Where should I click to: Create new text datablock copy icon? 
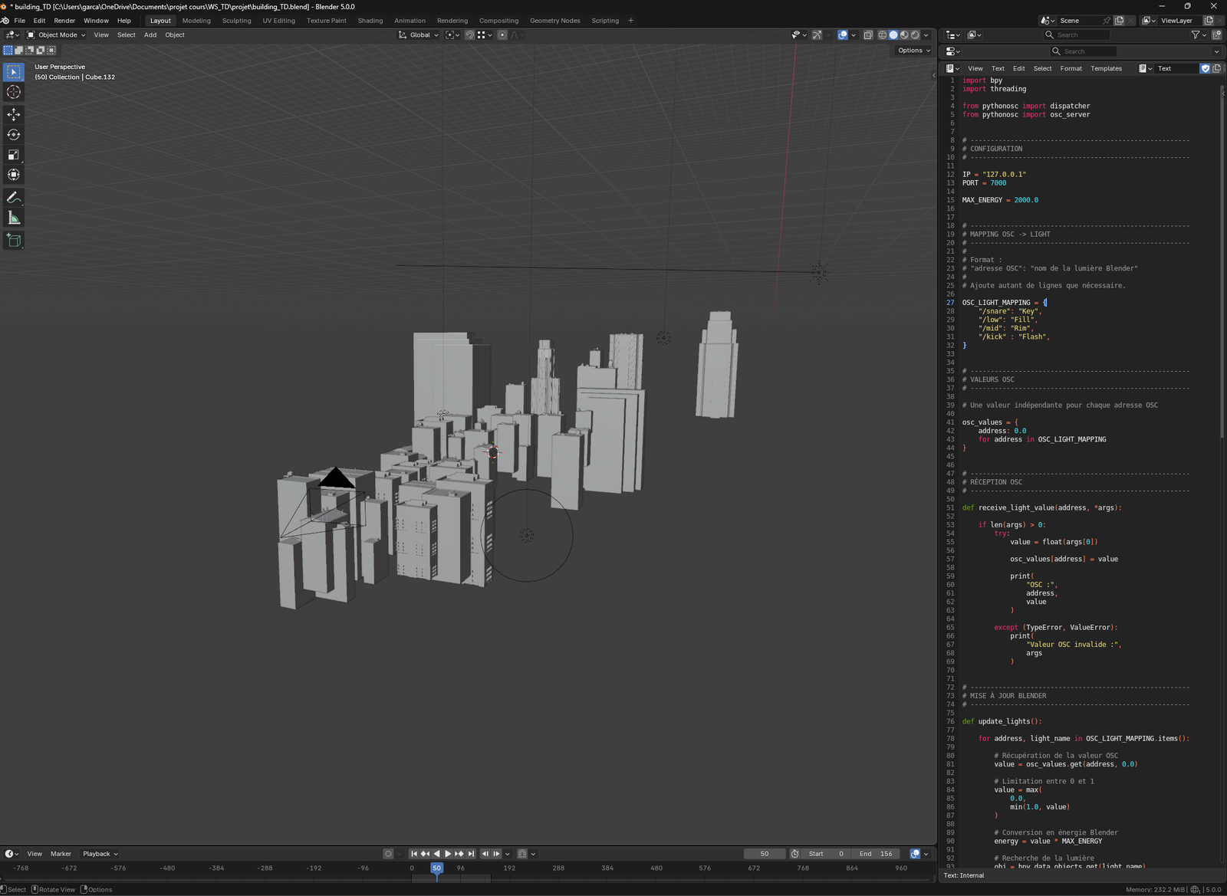[x=1216, y=68]
